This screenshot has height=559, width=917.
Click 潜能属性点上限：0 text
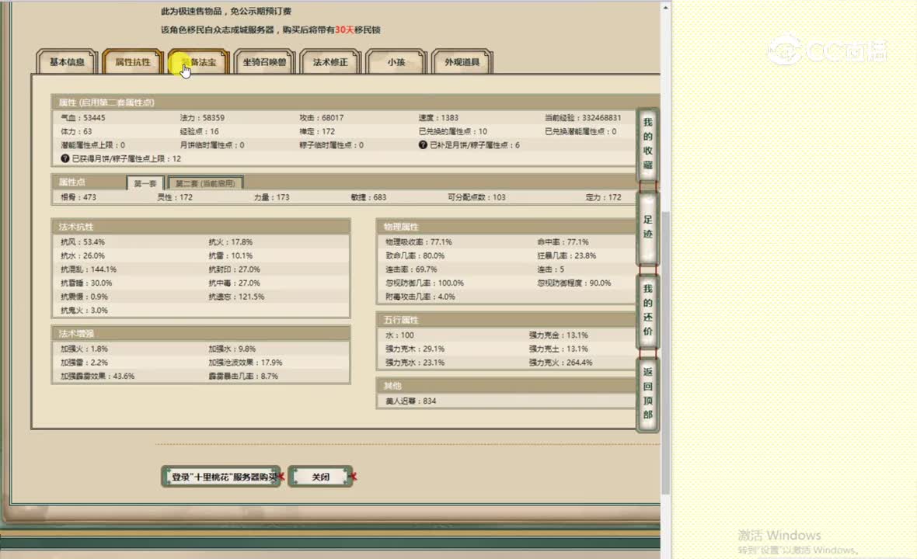[92, 145]
